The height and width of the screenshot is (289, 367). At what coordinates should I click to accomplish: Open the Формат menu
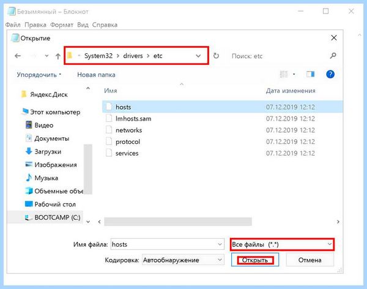coord(62,25)
